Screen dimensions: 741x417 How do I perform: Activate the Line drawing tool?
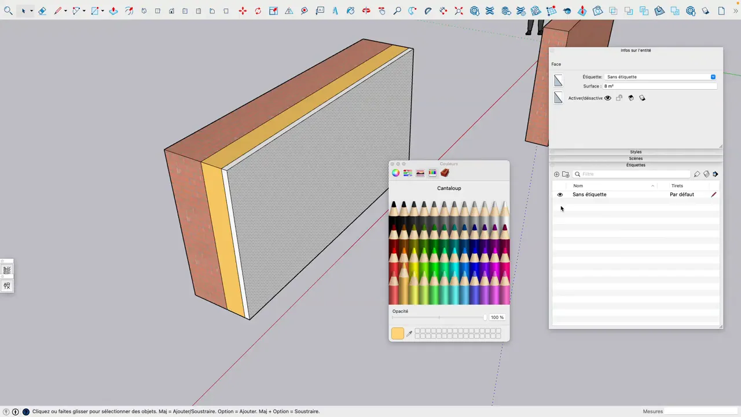(x=58, y=11)
